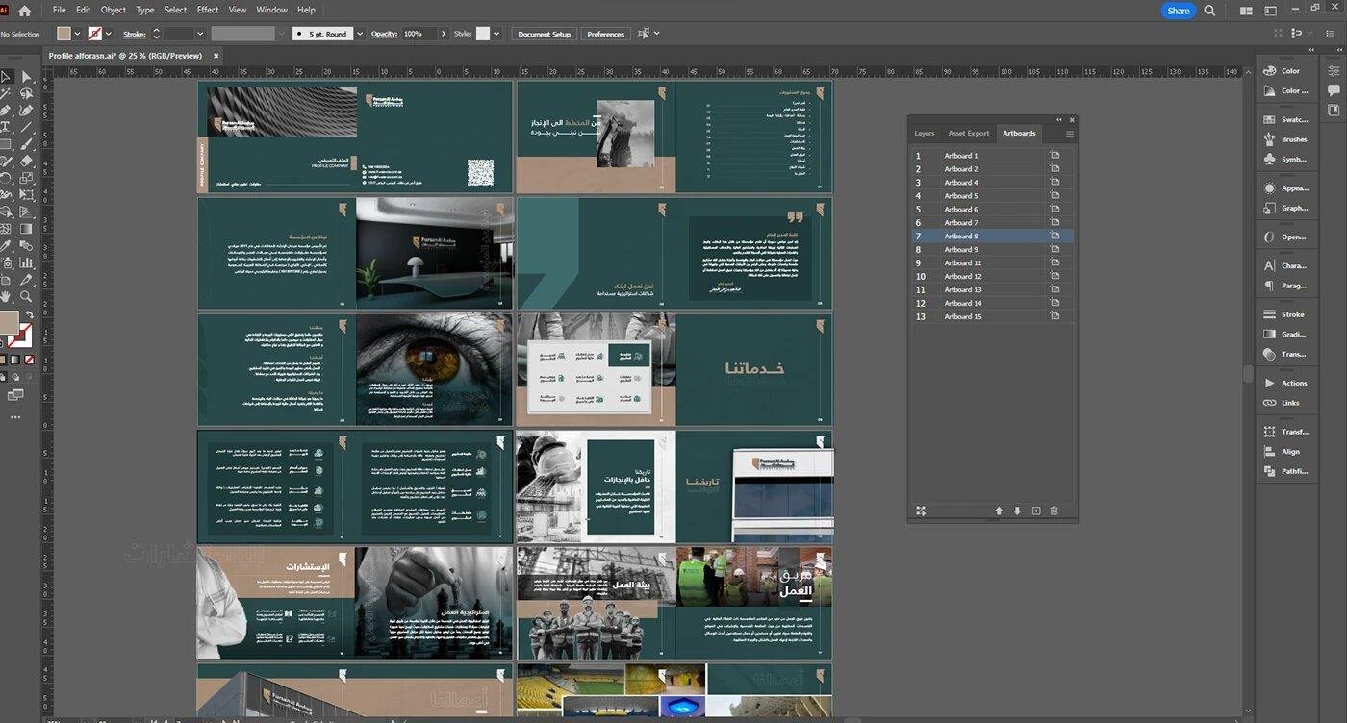Move artboard up with arrow icon

pyautogui.click(x=999, y=511)
